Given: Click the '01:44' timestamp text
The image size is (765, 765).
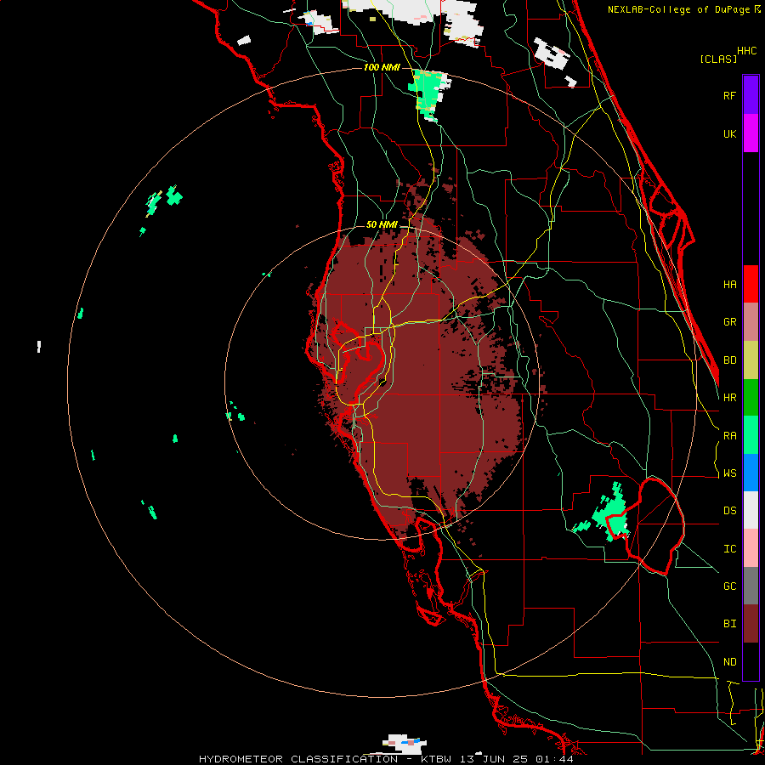Looking at the screenshot, I should coord(553,759).
